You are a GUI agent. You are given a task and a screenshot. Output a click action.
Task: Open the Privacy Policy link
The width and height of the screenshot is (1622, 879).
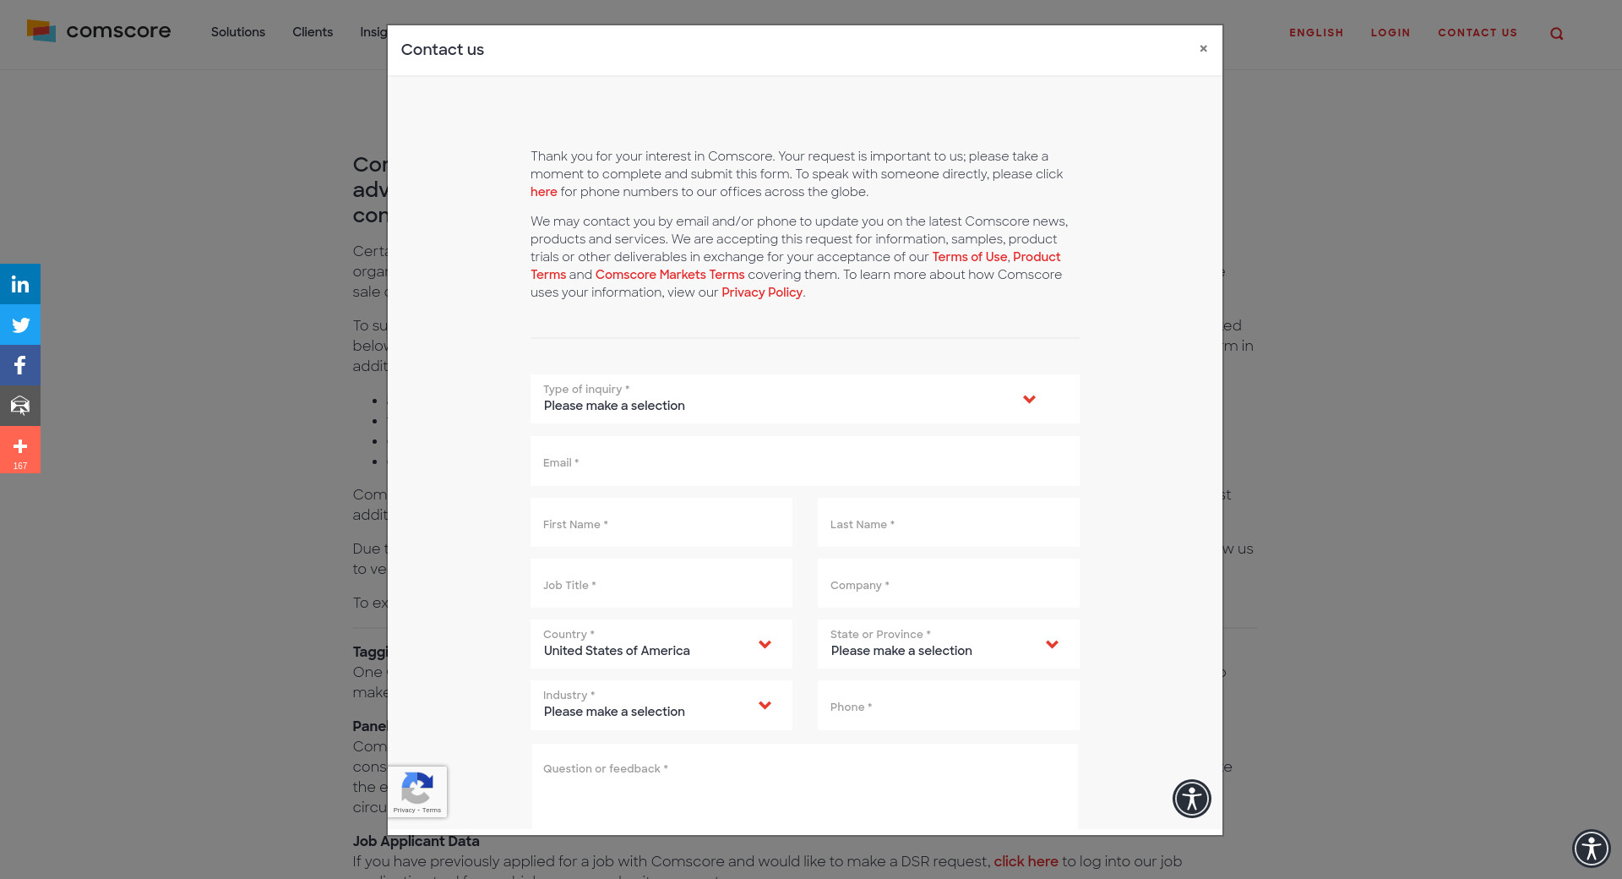762,292
